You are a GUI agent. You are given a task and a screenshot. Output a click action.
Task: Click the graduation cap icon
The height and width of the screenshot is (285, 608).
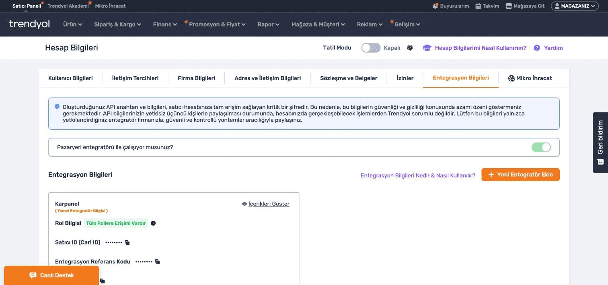tap(427, 48)
